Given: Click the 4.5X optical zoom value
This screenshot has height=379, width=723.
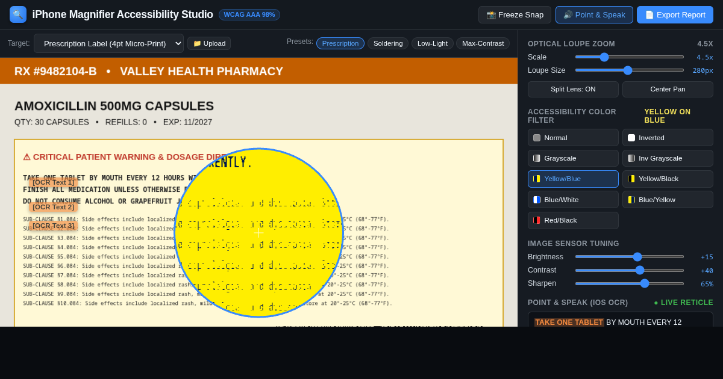Looking at the screenshot, I should (x=705, y=44).
